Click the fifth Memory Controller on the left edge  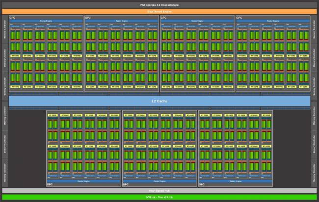(5, 144)
